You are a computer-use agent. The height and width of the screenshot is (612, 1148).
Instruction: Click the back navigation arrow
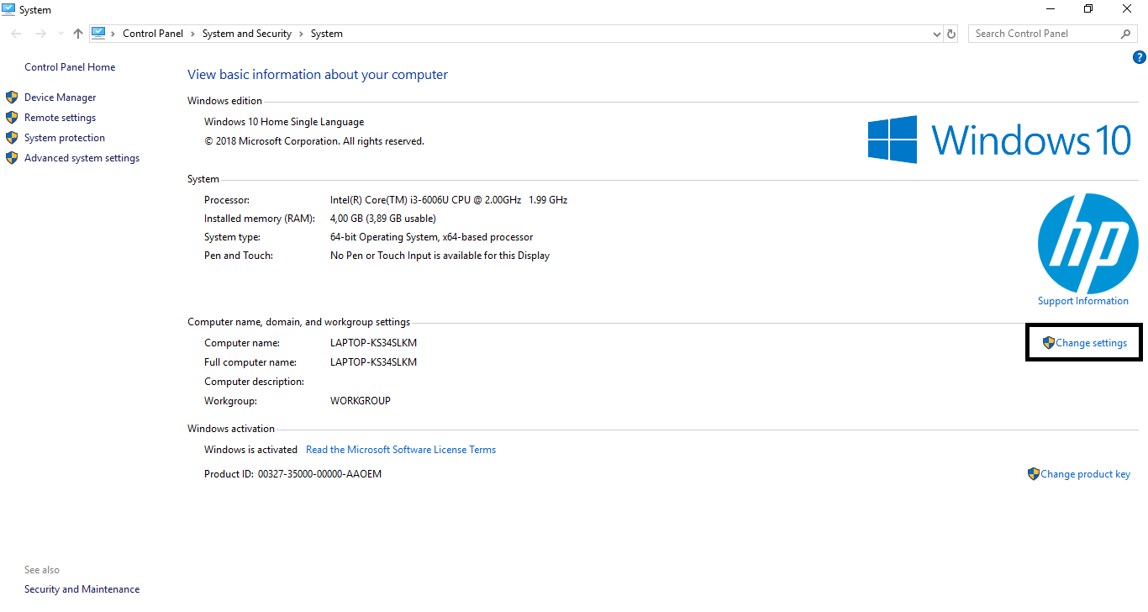(16, 34)
